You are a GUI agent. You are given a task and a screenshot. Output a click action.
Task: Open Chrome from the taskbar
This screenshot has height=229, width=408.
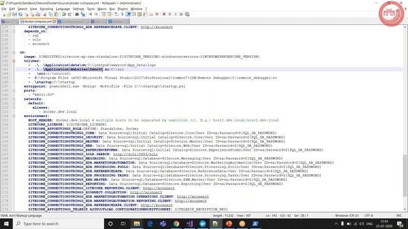pos(176,223)
